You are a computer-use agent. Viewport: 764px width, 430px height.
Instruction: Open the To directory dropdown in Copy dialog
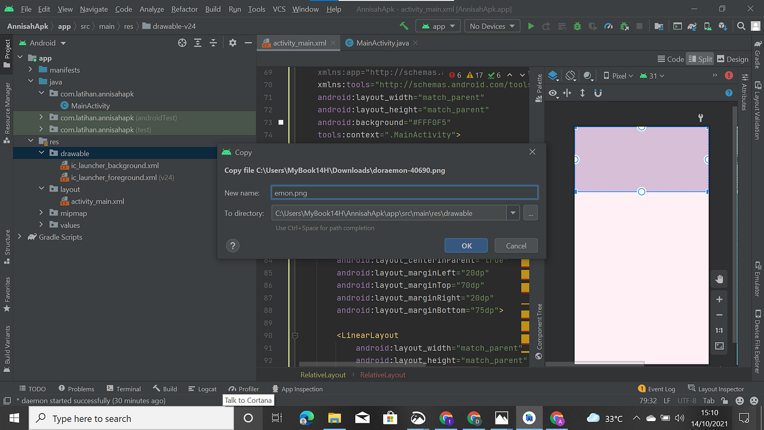click(512, 212)
